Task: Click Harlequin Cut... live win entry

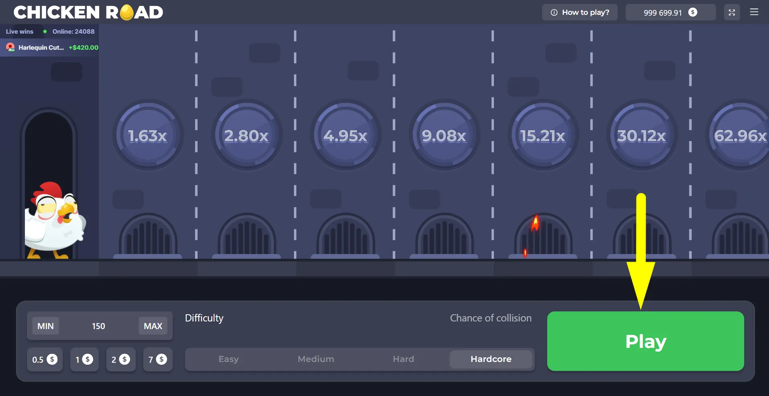Action: click(49, 48)
